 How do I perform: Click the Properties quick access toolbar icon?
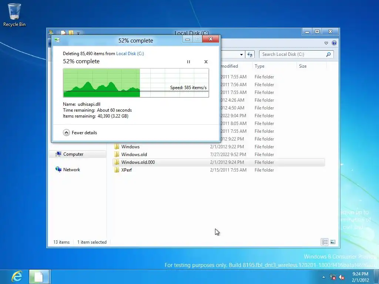63,33
